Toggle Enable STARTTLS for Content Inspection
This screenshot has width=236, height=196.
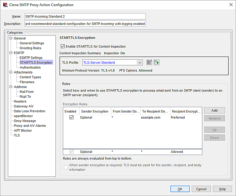coord(63,46)
